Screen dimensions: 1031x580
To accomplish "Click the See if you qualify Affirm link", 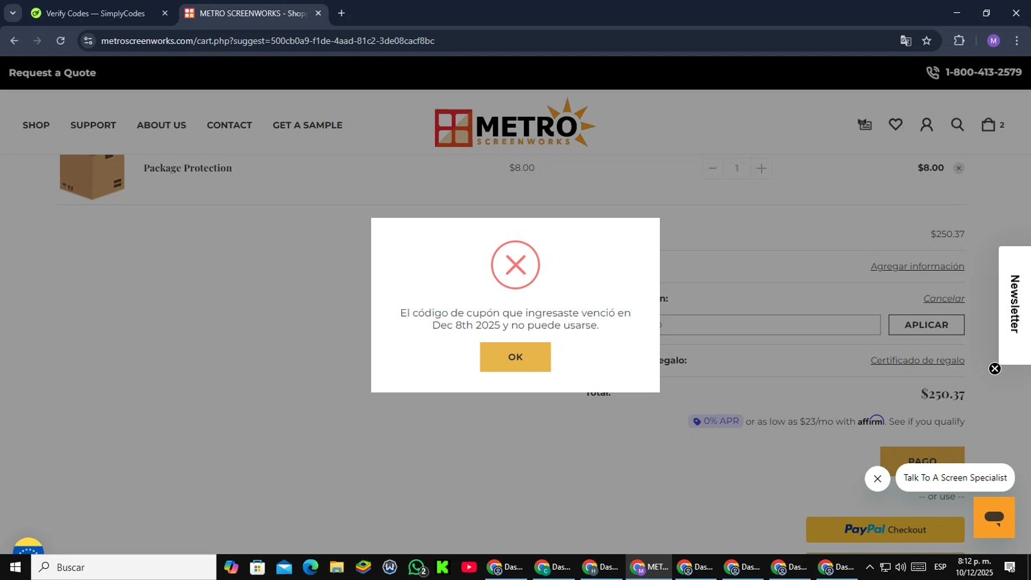I will point(927,421).
